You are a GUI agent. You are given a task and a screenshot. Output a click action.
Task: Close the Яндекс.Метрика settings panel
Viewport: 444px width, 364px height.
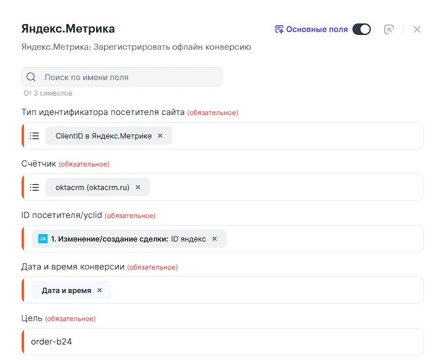click(x=417, y=29)
